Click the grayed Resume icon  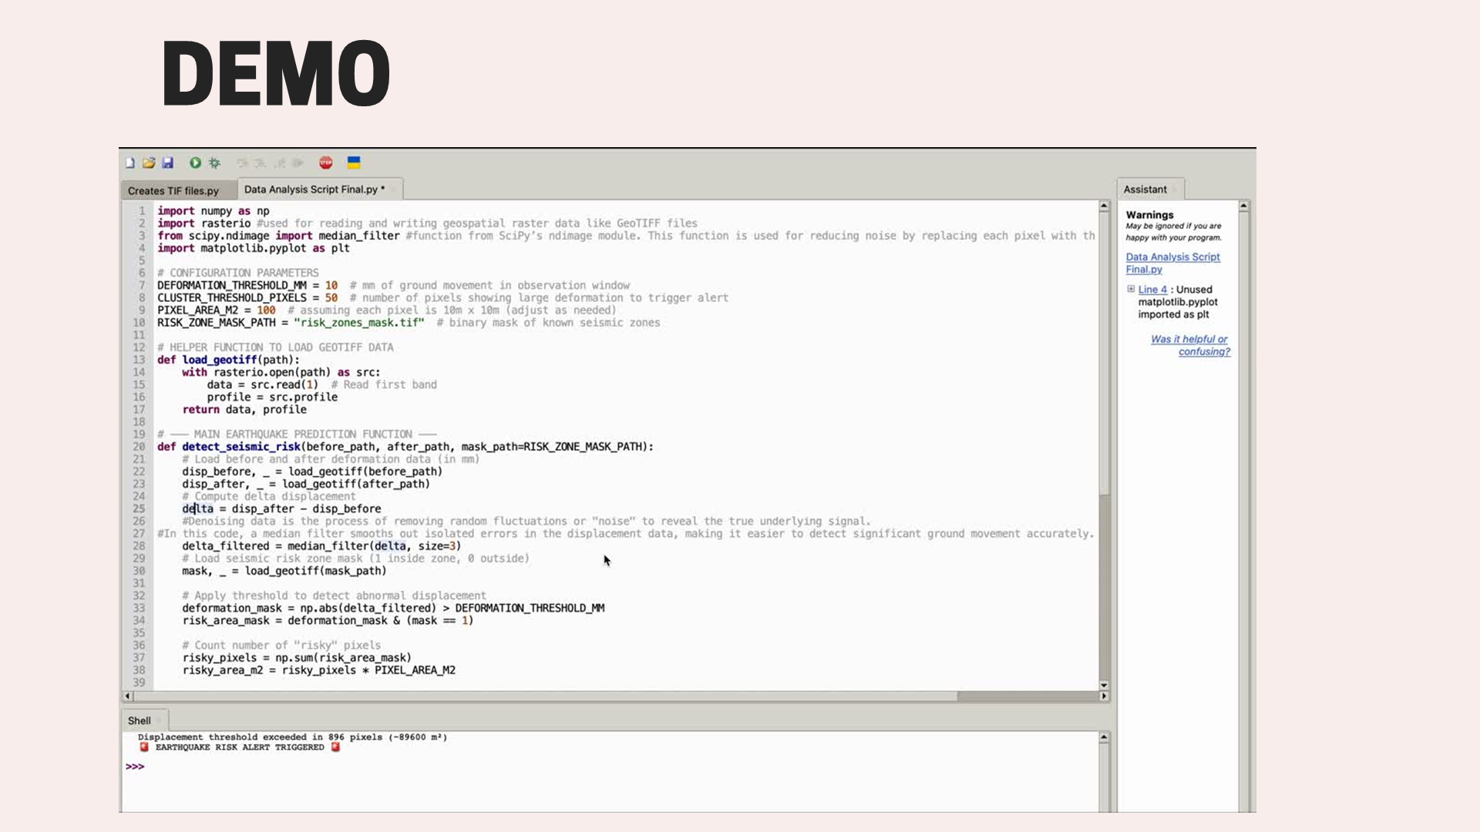click(x=298, y=163)
